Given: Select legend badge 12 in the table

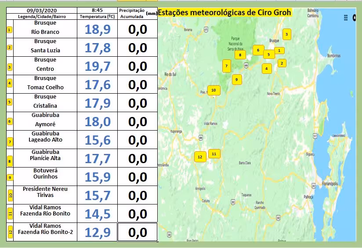Looking at the screenshot, I should click(x=10, y=232).
